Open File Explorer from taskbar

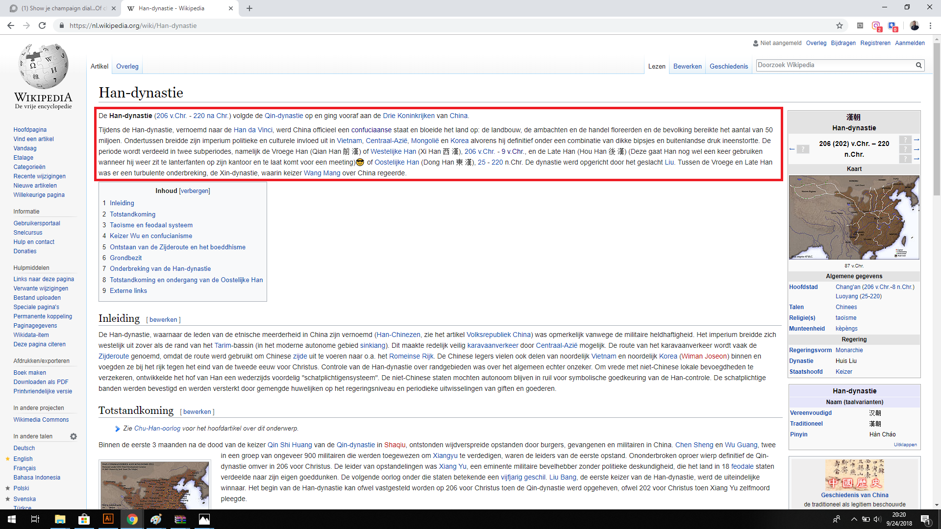pos(60,519)
